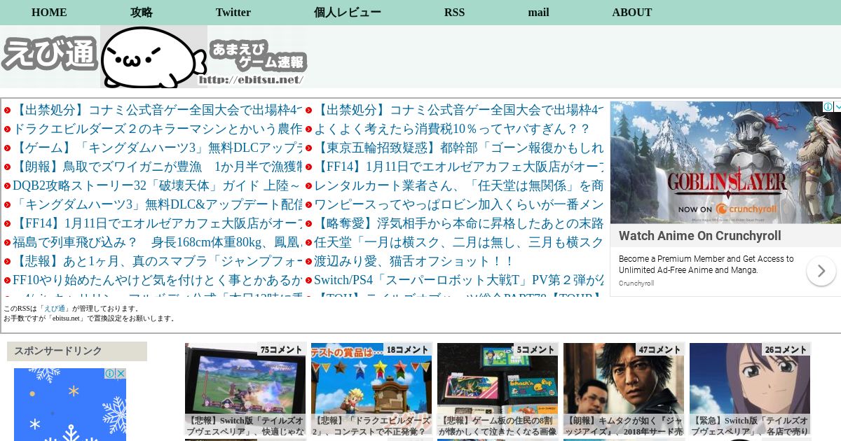The height and width of the screenshot is (441, 841).
Task: Open the ABOUT menu item
Action: (x=632, y=13)
